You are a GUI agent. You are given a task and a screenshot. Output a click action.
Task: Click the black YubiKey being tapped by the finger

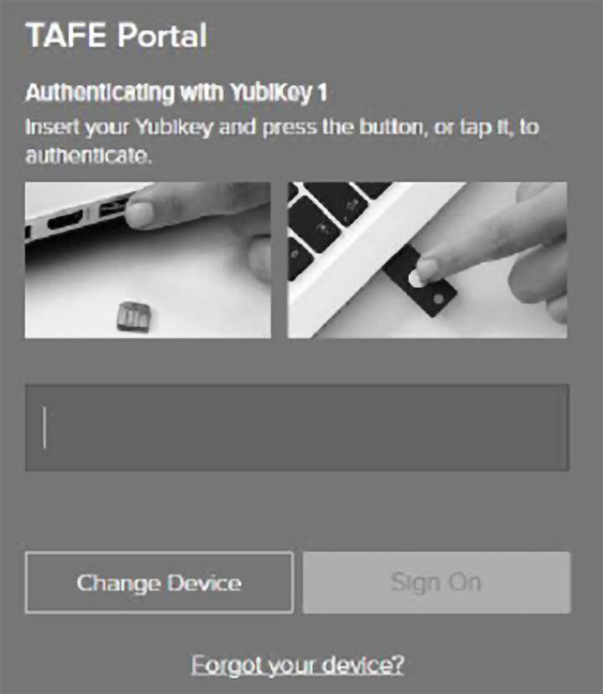click(x=420, y=280)
